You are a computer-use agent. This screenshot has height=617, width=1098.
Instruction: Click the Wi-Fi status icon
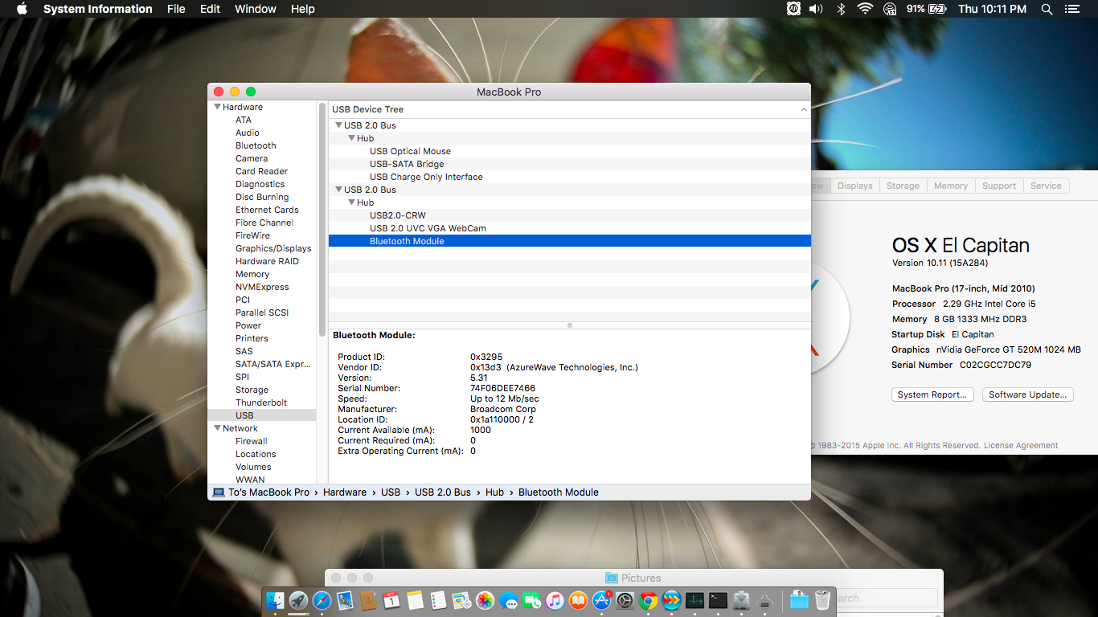(x=865, y=9)
